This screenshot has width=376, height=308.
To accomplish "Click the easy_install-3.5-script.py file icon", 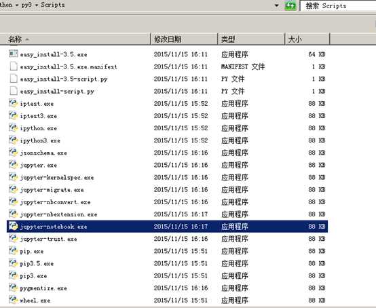I will click(14, 79).
